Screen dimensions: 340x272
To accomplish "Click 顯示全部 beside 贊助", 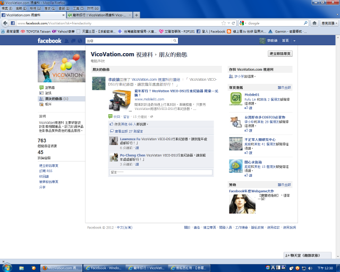I will [284, 184].
